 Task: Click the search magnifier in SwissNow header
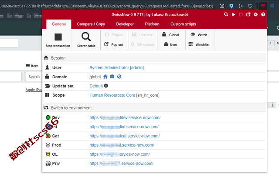[x=226, y=14]
